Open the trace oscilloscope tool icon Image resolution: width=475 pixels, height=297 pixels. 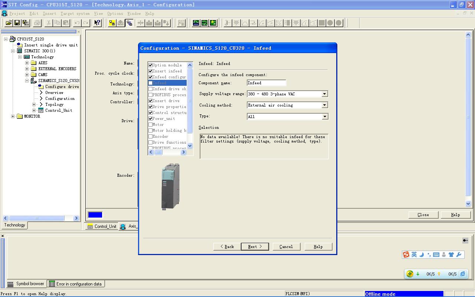point(196,23)
